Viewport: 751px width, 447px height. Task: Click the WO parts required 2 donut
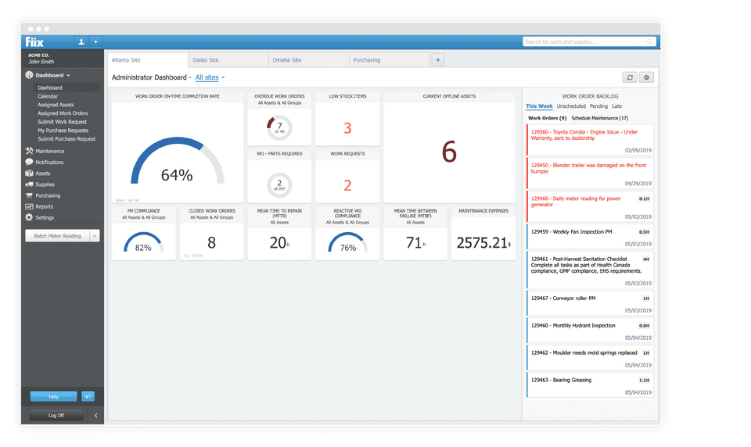click(x=279, y=184)
